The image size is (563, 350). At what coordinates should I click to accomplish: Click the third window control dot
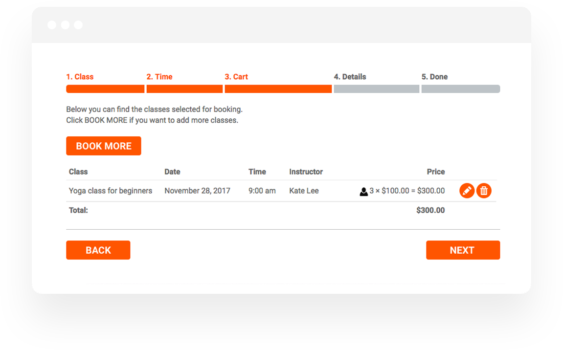78,25
